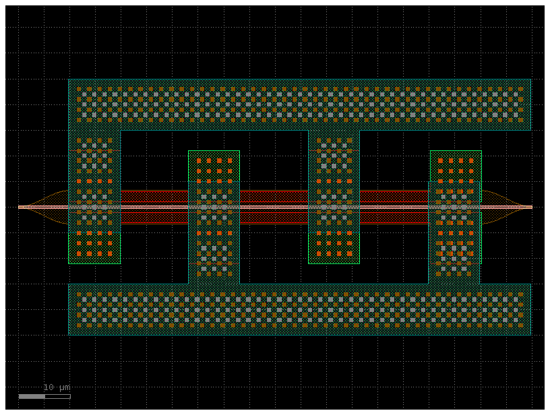Viewport: 550px width, 415px height.
Task: Click the bright green pad atop the rightmost finger
Action: click(x=456, y=166)
